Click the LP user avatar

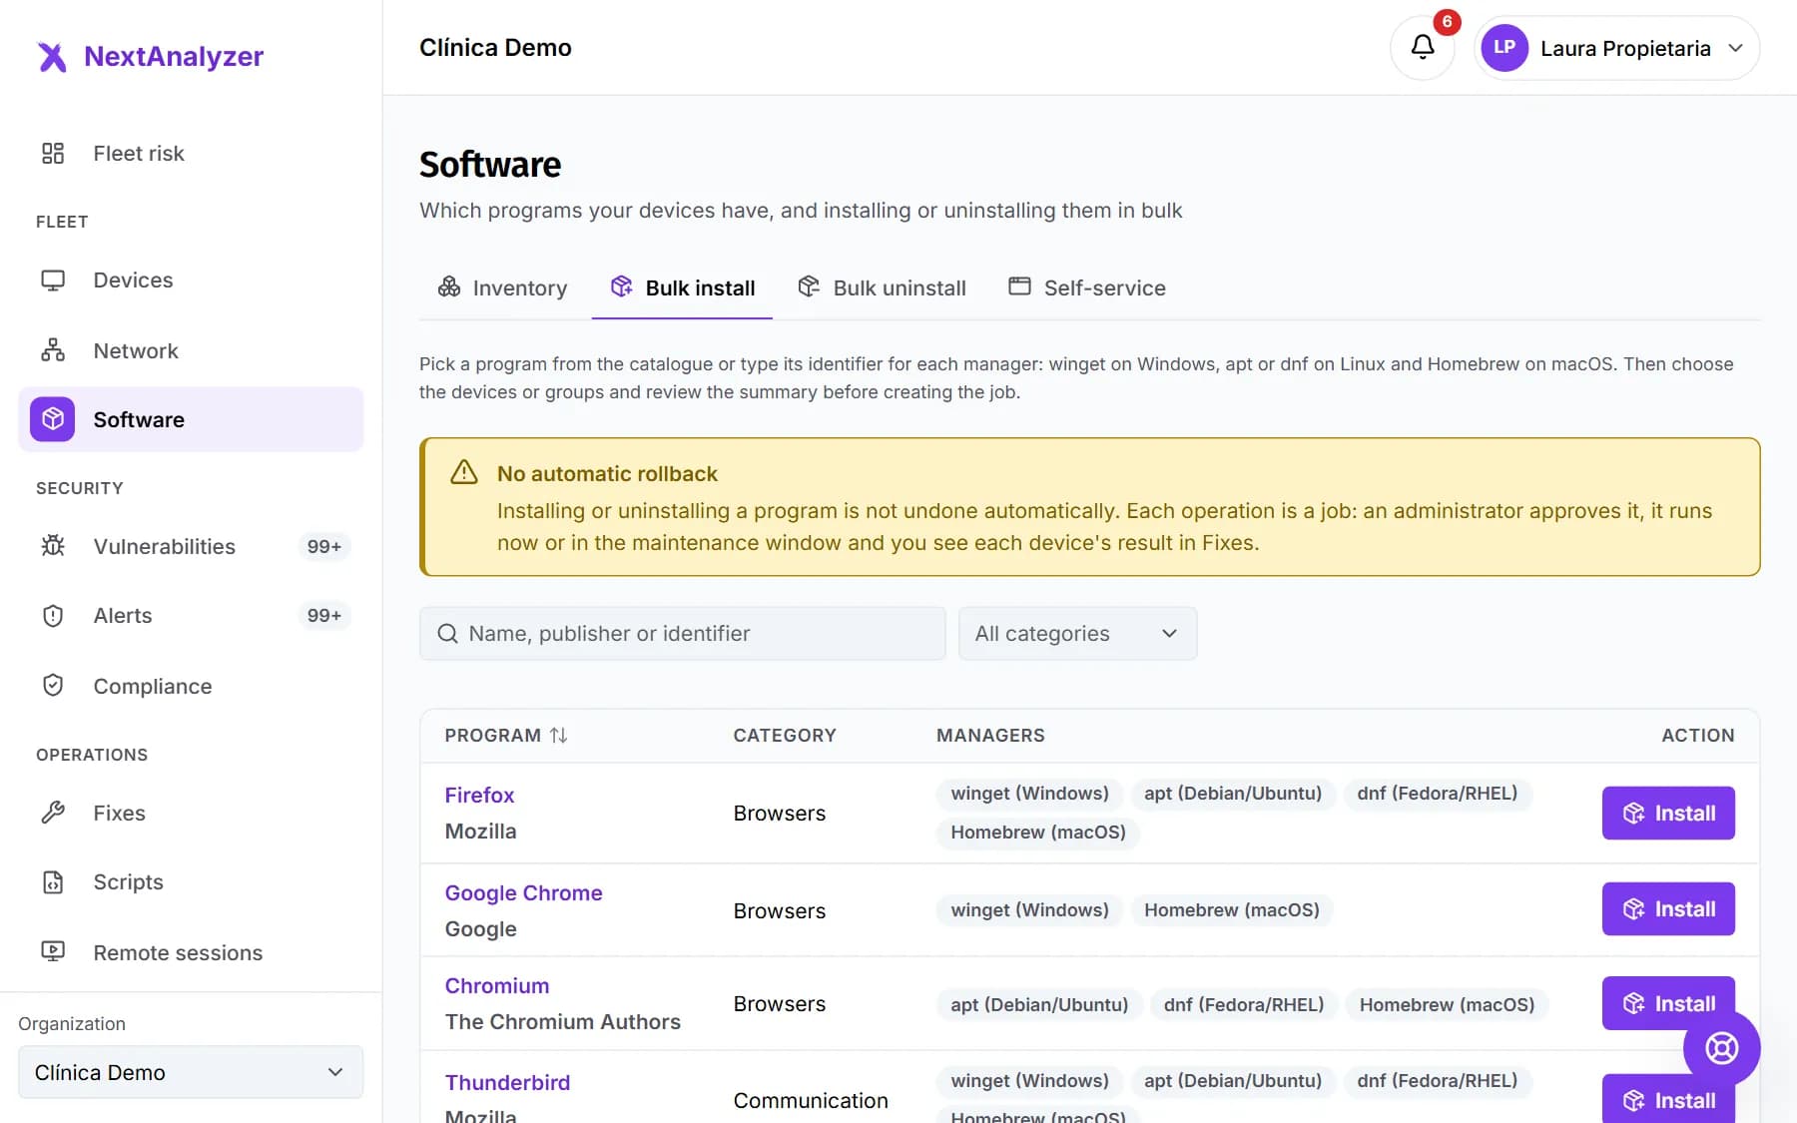click(1504, 48)
